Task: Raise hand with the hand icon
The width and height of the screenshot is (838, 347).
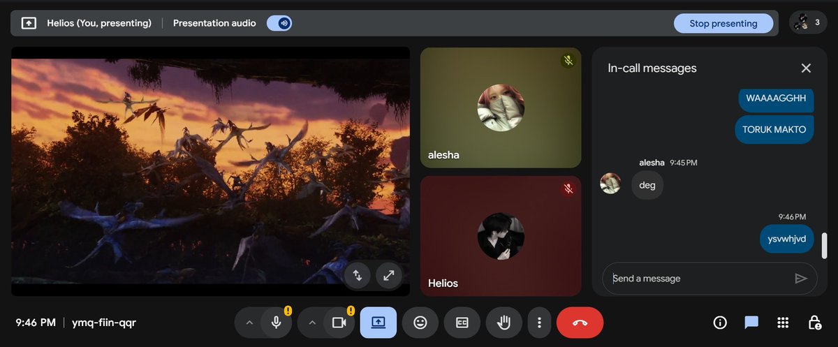Action: [504, 323]
